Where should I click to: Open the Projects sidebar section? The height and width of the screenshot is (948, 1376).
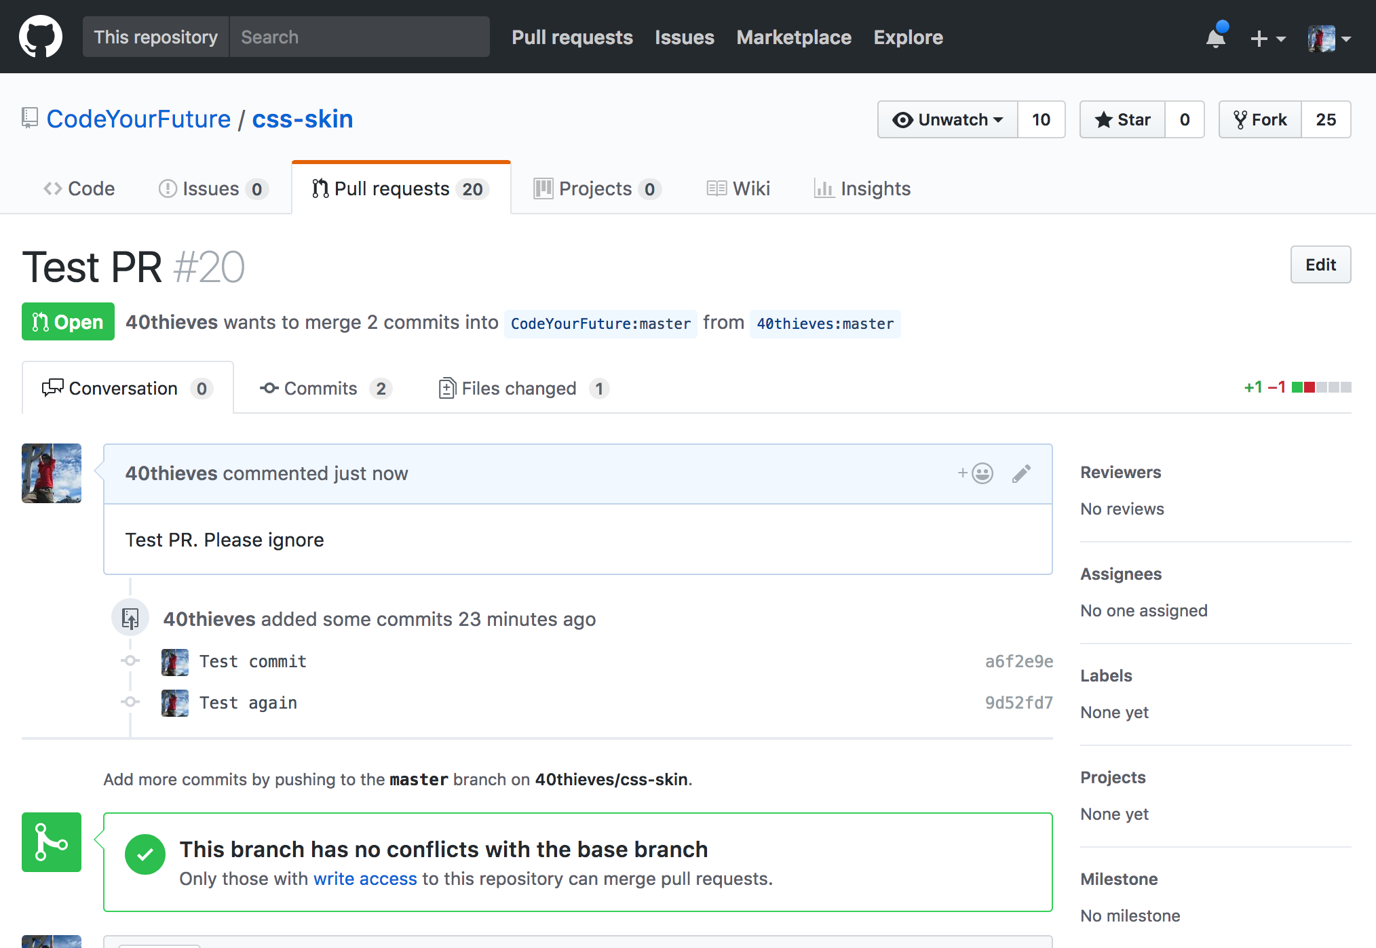click(x=1113, y=777)
